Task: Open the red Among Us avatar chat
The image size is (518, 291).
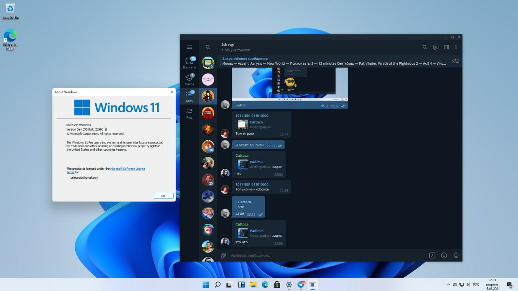Action: pos(208,113)
